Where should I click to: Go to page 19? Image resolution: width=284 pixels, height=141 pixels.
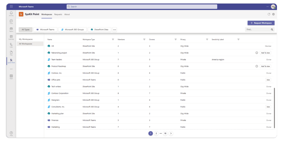click(165, 134)
